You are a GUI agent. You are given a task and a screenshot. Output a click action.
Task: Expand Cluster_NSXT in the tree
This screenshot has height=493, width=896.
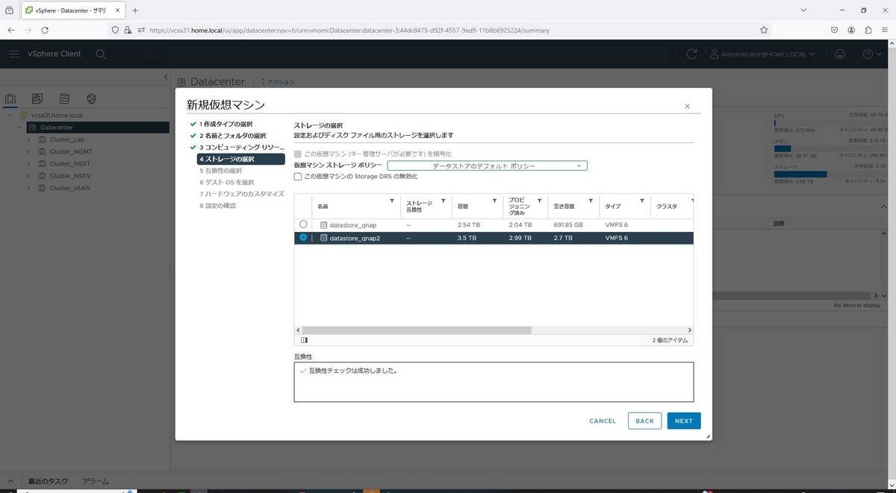[28, 164]
